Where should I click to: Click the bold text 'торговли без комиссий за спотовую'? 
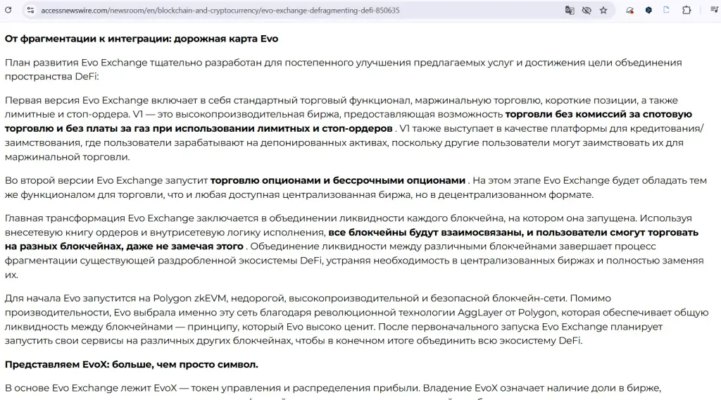598,115
